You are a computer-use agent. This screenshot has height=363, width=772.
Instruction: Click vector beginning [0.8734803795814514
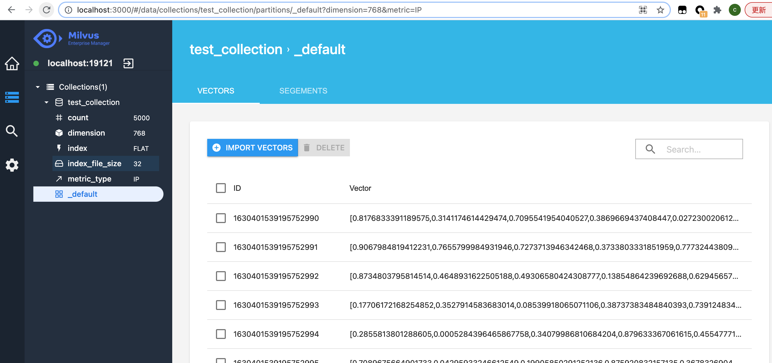544,276
